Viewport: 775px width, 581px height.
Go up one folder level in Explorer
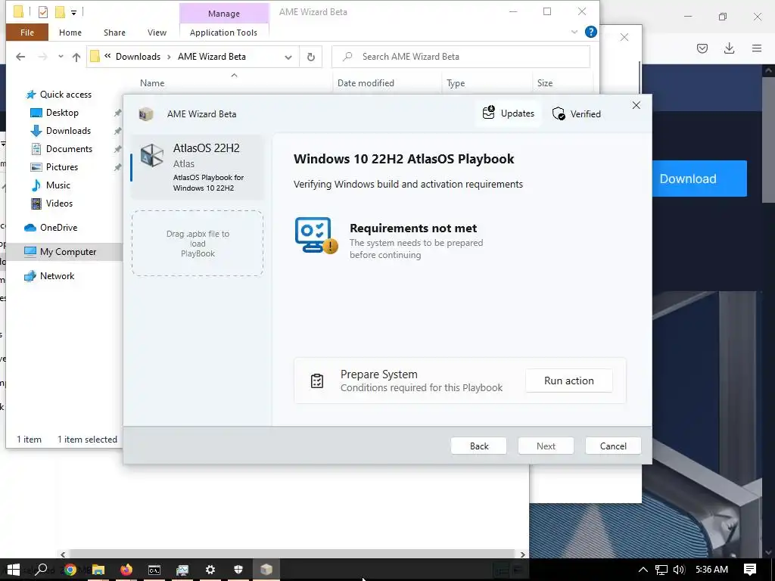[76, 57]
